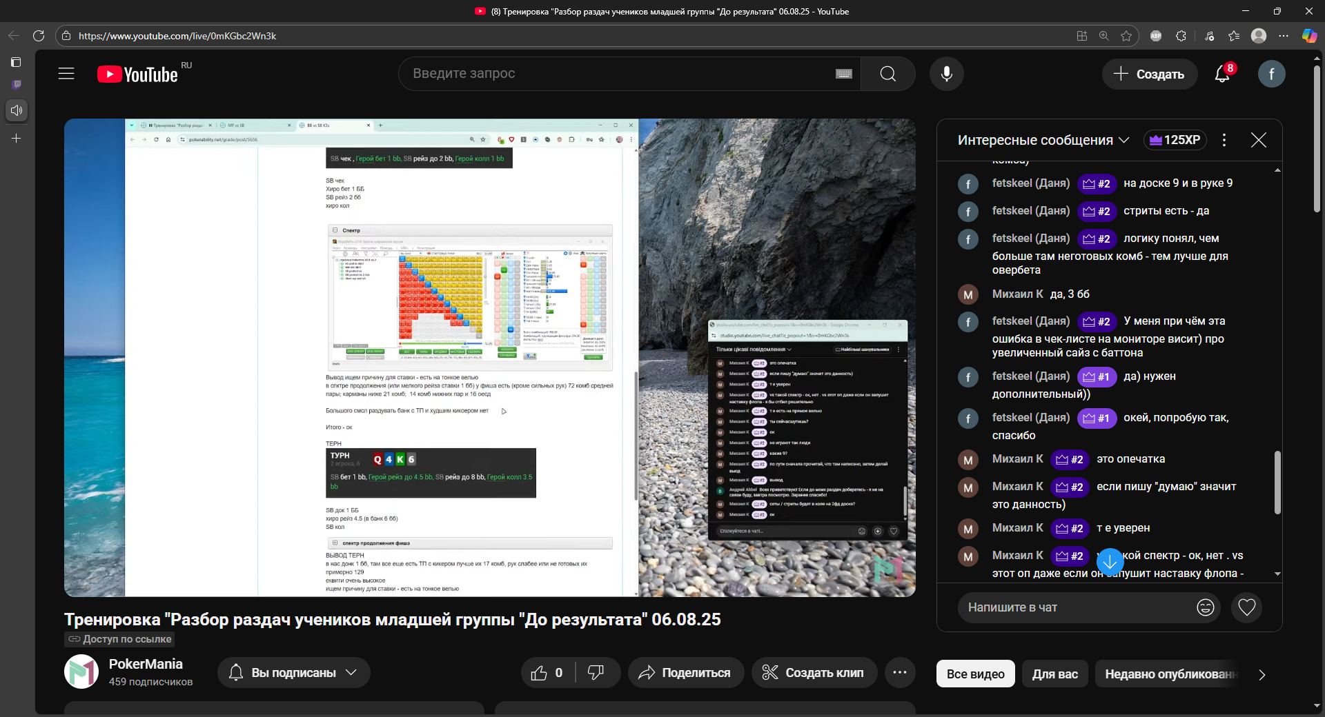
Task: Click message 'на доске 9 и в руке 9'
Action: 1178,183
